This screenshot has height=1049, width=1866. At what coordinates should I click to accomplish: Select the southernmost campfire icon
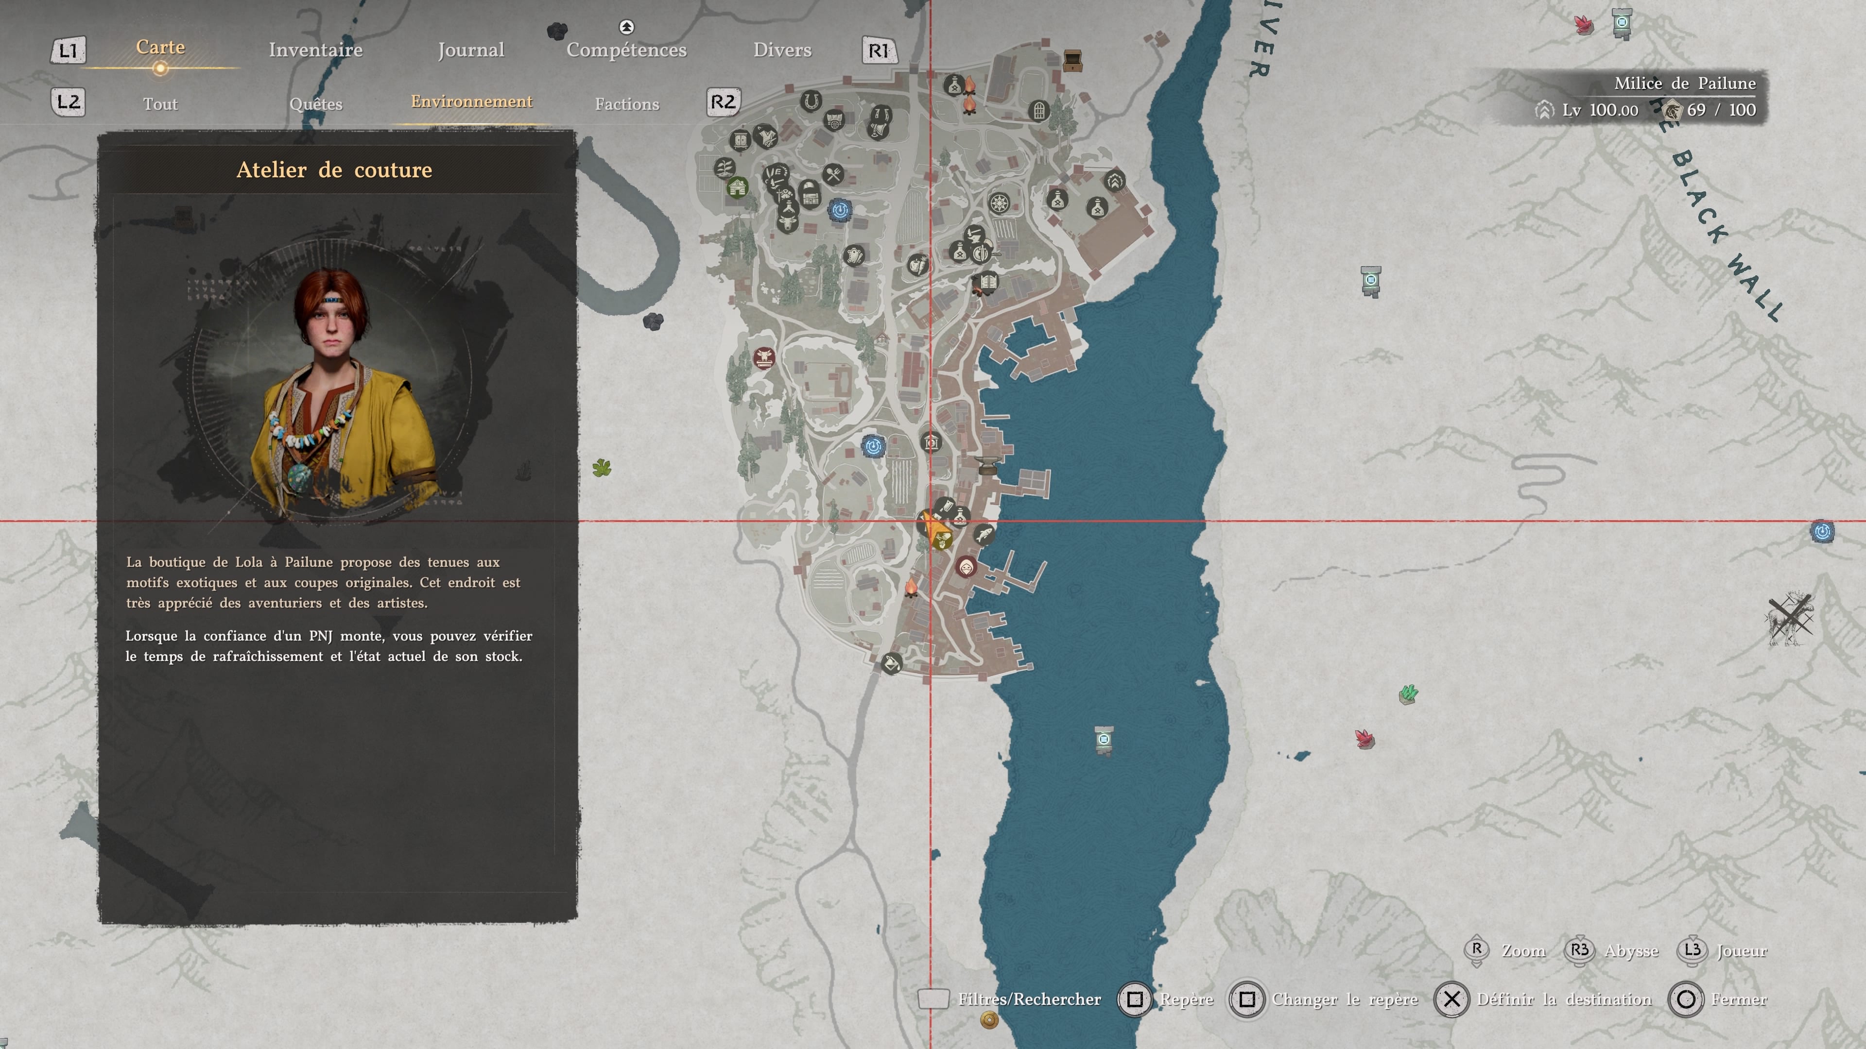[x=911, y=587]
